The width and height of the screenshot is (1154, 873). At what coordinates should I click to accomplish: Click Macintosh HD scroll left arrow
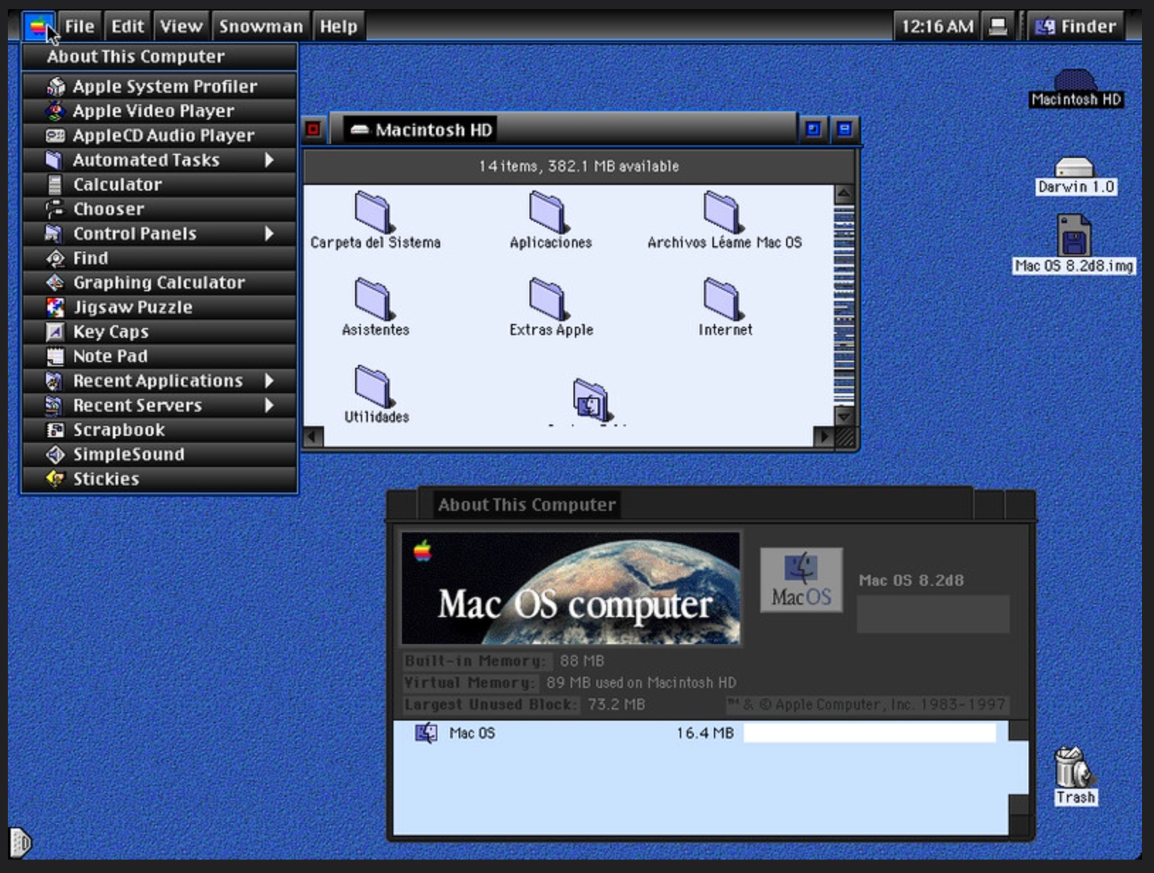[314, 436]
